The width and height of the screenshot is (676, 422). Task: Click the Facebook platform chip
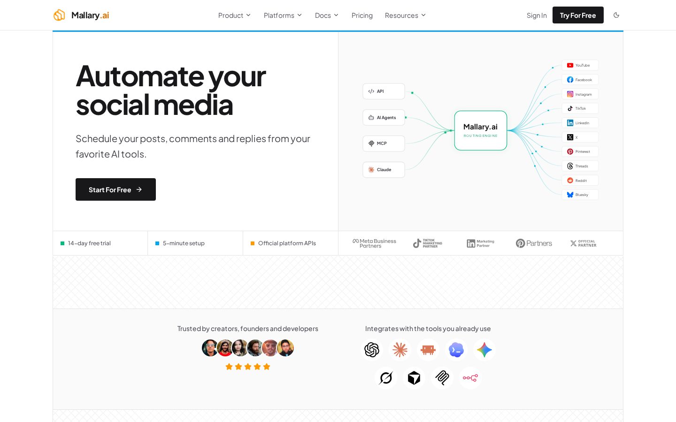(x=580, y=80)
